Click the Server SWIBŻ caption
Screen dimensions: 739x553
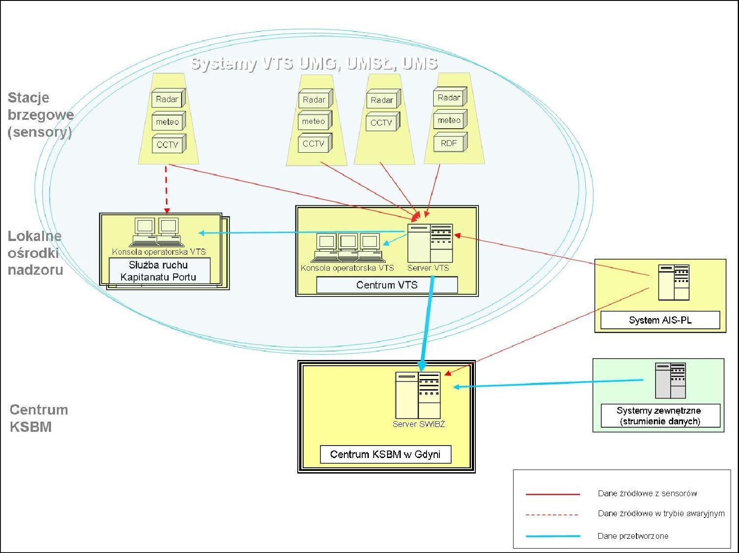coord(419,424)
